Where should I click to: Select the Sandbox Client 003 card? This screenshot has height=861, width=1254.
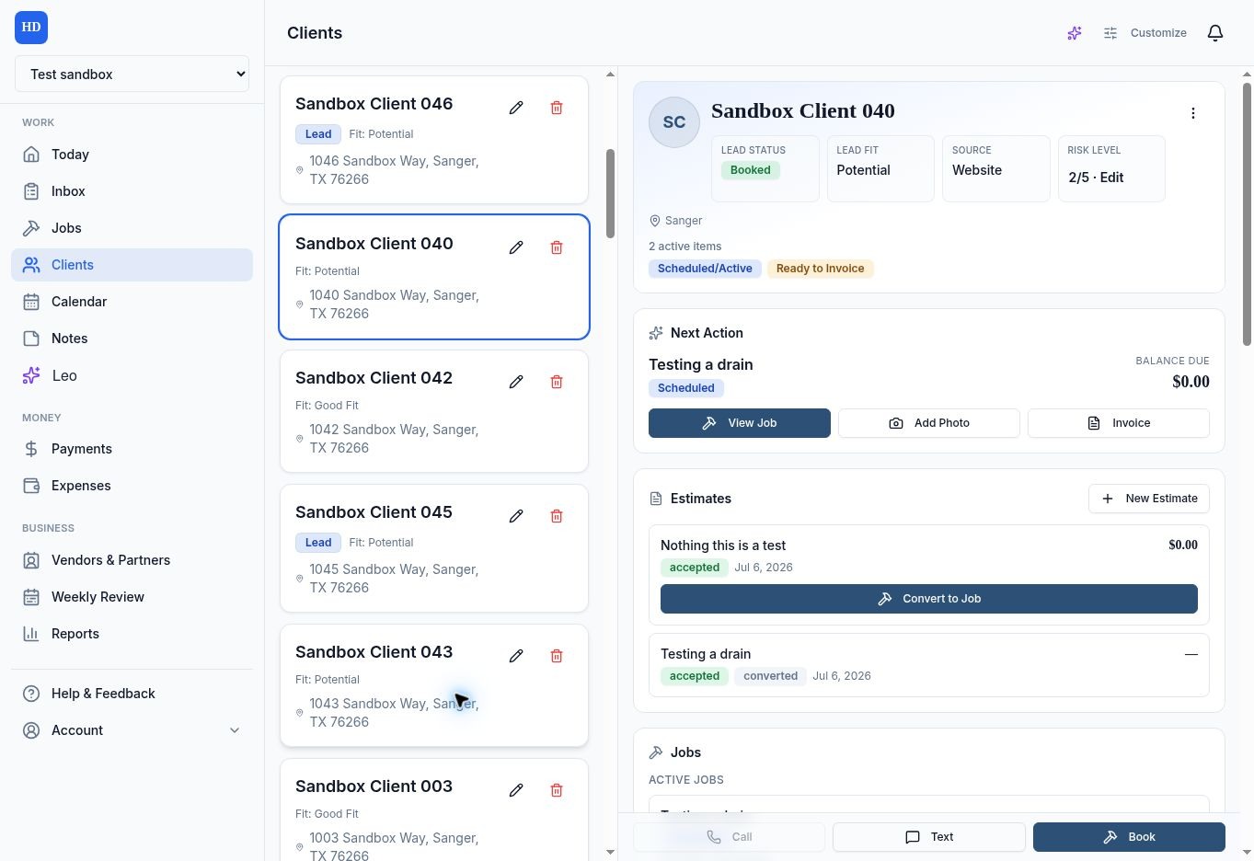pos(434,809)
